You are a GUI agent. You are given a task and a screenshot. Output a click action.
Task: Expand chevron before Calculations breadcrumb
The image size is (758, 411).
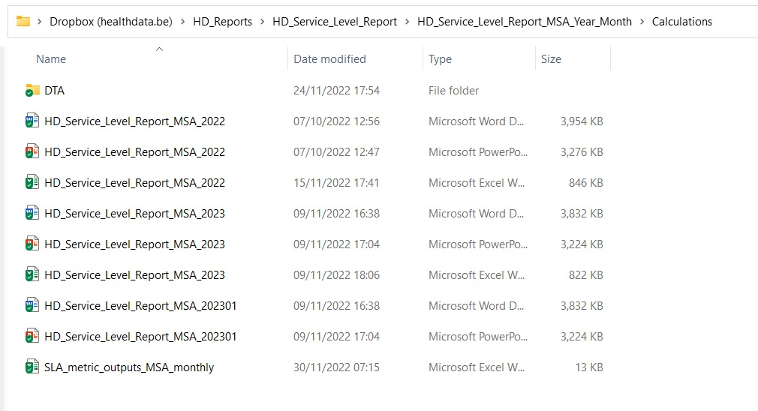(642, 22)
